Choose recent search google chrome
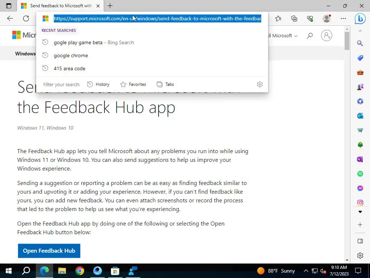The width and height of the screenshot is (370, 278). 152,55
